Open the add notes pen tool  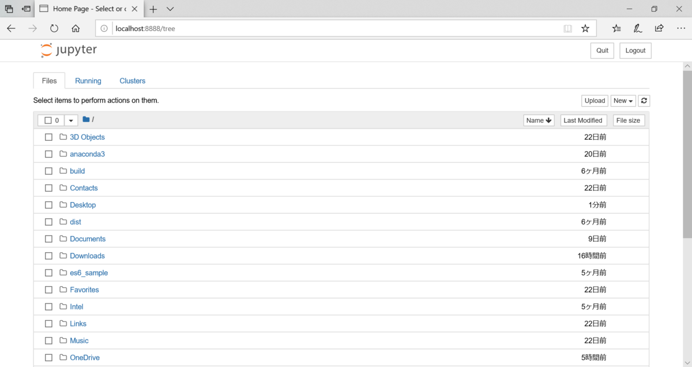coord(638,28)
